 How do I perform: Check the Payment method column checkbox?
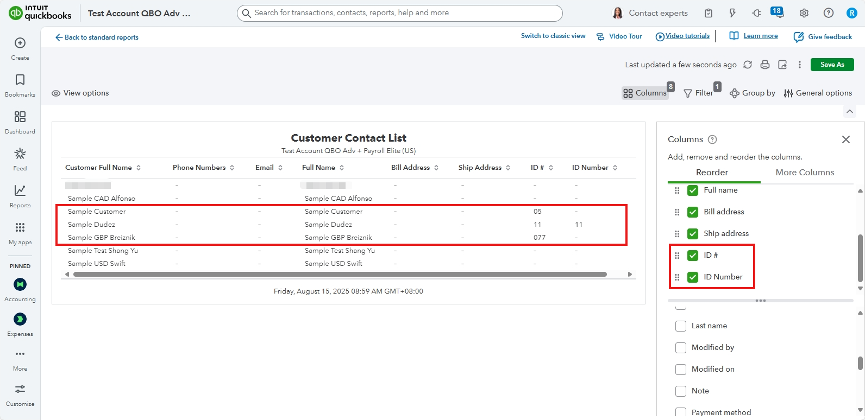tap(681, 412)
